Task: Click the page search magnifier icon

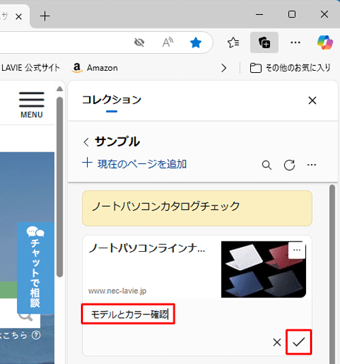Action: [26, 316]
